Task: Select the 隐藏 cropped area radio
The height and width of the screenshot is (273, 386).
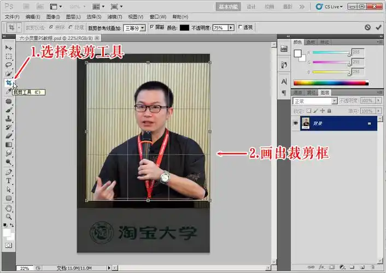Action: tap(71, 27)
